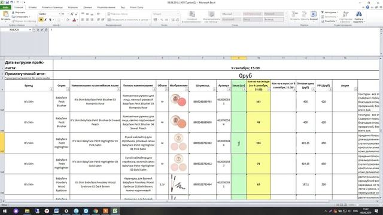
Task: Click the Undo arrow in Quick Access Toolbar
Action: (11, 2)
